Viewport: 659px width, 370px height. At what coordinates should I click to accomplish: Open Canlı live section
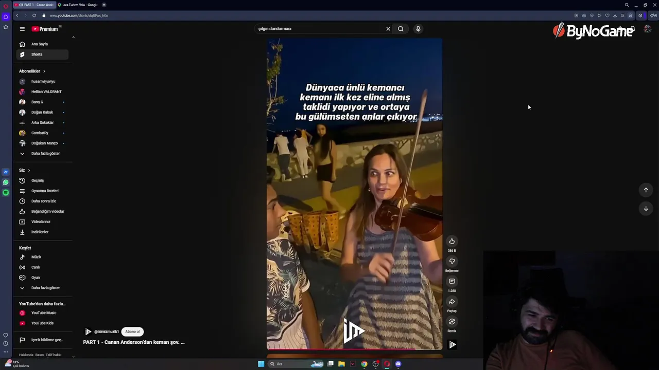coord(42,267)
